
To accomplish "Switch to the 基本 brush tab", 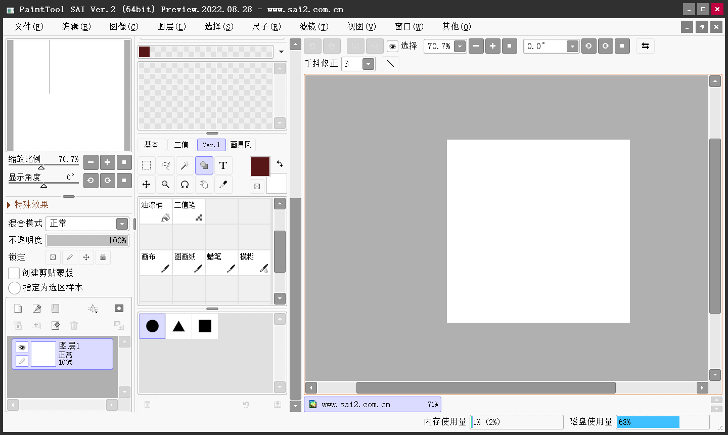I will tap(151, 145).
